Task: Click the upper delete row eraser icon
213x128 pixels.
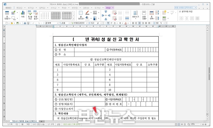Action: coord(114,13)
